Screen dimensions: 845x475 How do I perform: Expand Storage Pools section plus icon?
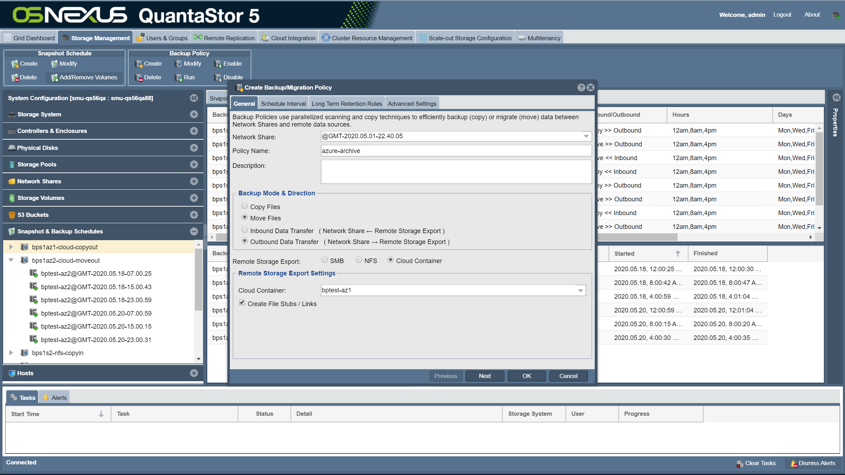pyautogui.click(x=194, y=164)
